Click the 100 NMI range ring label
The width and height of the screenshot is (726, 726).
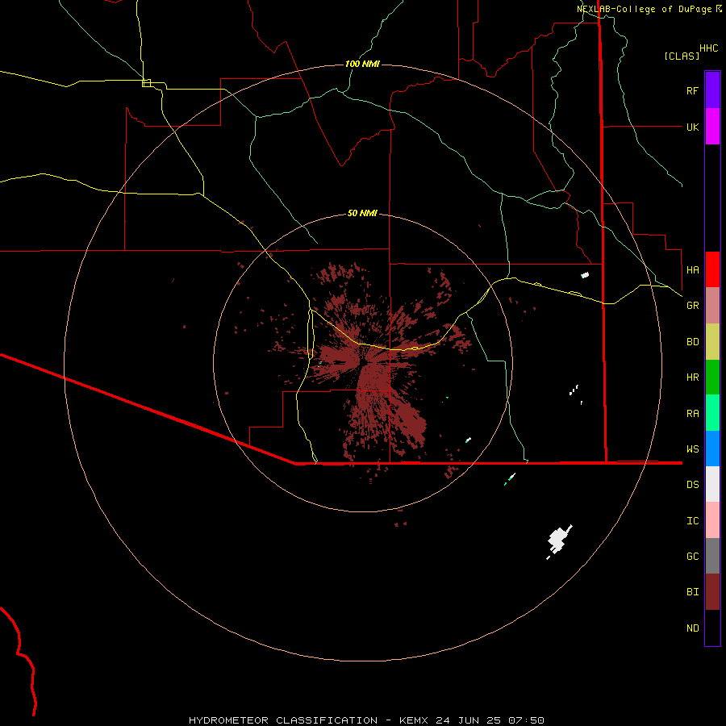(362, 64)
